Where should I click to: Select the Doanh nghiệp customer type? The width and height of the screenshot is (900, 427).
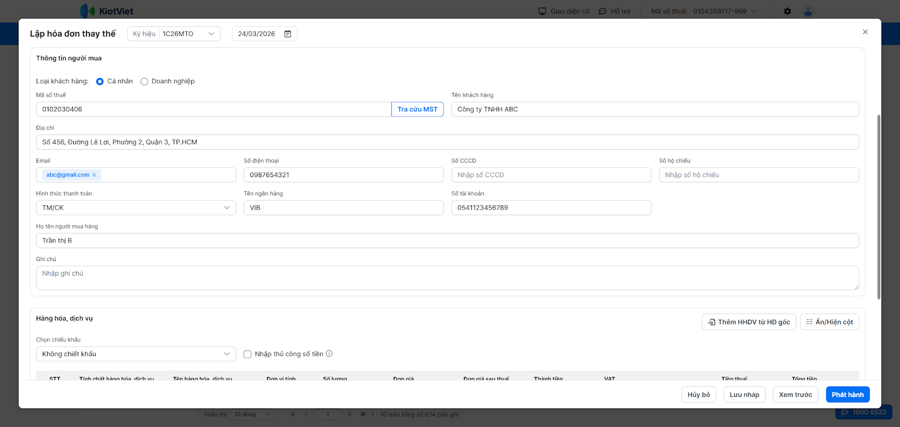pyautogui.click(x=144, y=82)
